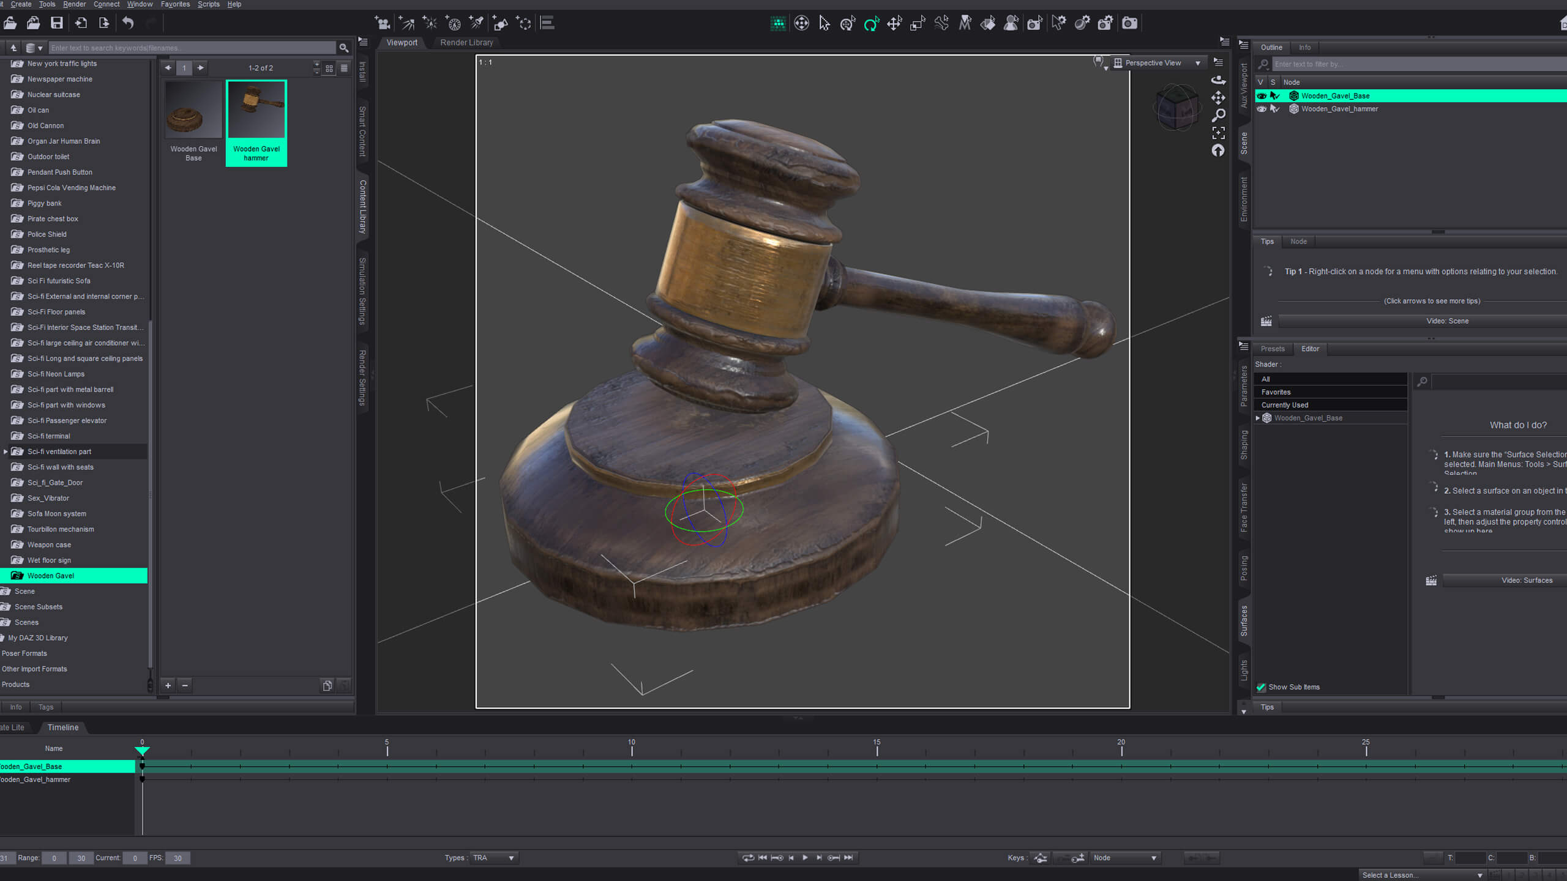
Task: Go to the next content page arrow
Action: [200, 68]
